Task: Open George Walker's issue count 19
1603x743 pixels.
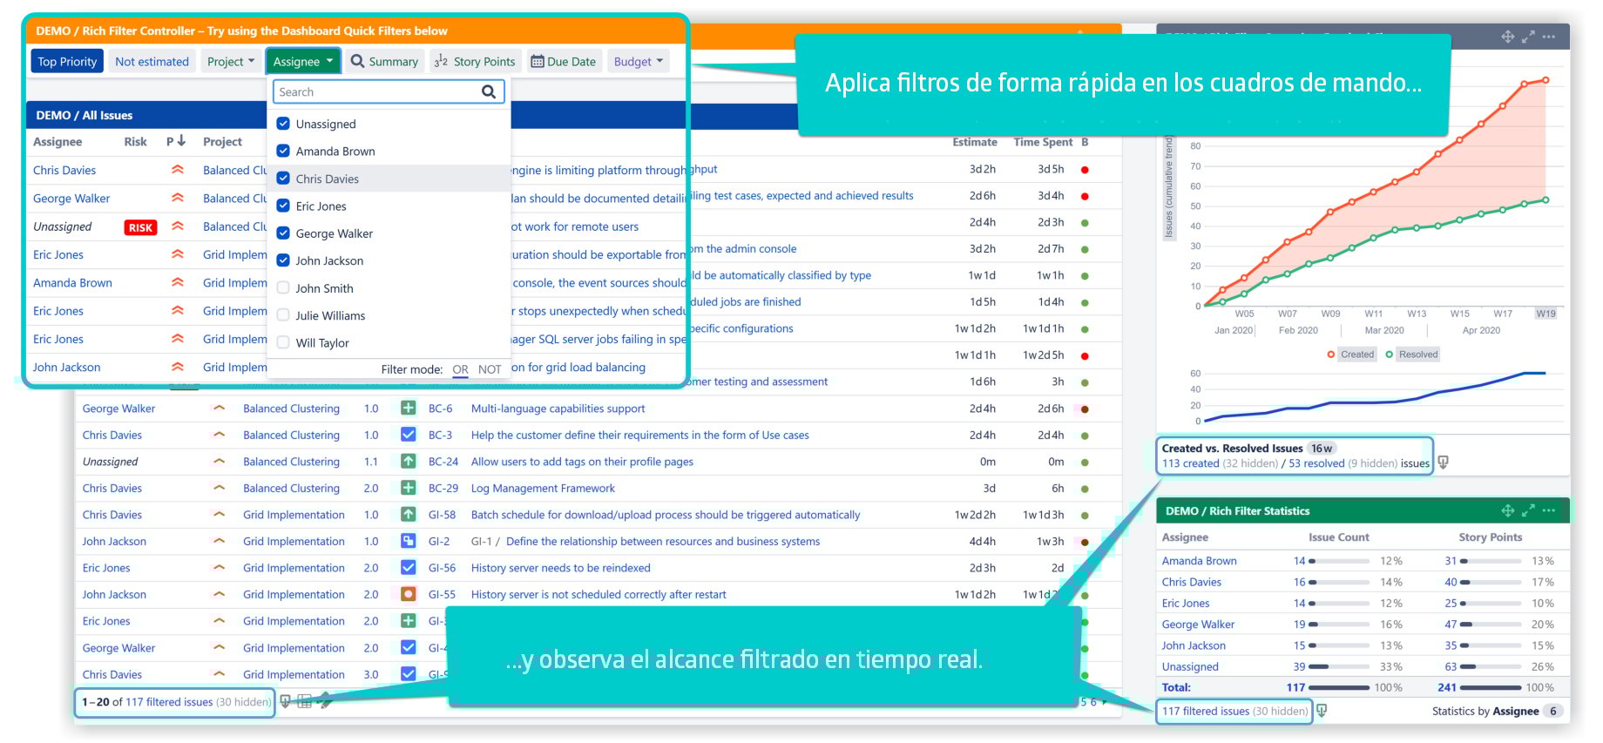Action: pos(1299,624)
